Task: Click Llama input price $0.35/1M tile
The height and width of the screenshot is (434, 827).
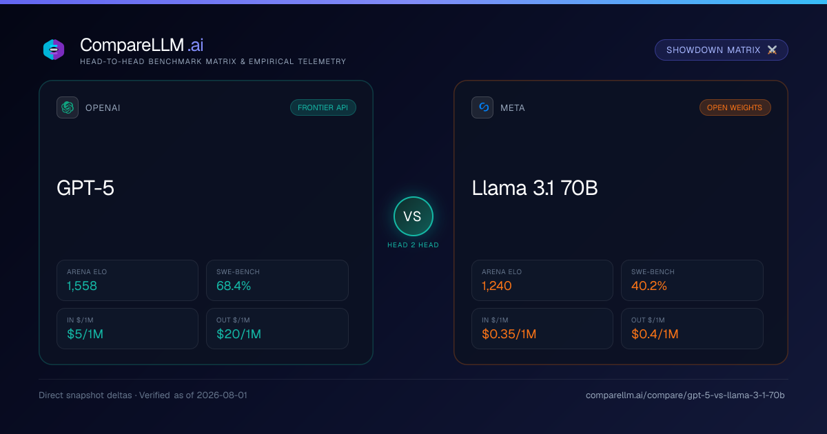Action: [x=542, y=329]
